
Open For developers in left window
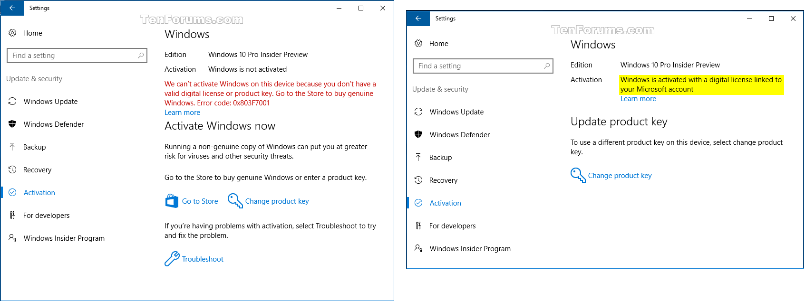coord(46,216)
